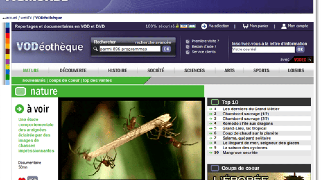This screenshot has width=321, height=180.
Task: Click the nature heading square icon
Action: pyautogui.click(x=20, y=91)
